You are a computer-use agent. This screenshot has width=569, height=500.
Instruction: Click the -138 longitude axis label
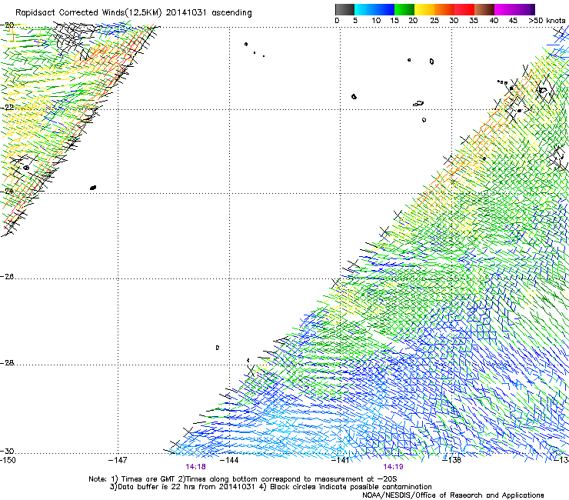coord(452,460)
